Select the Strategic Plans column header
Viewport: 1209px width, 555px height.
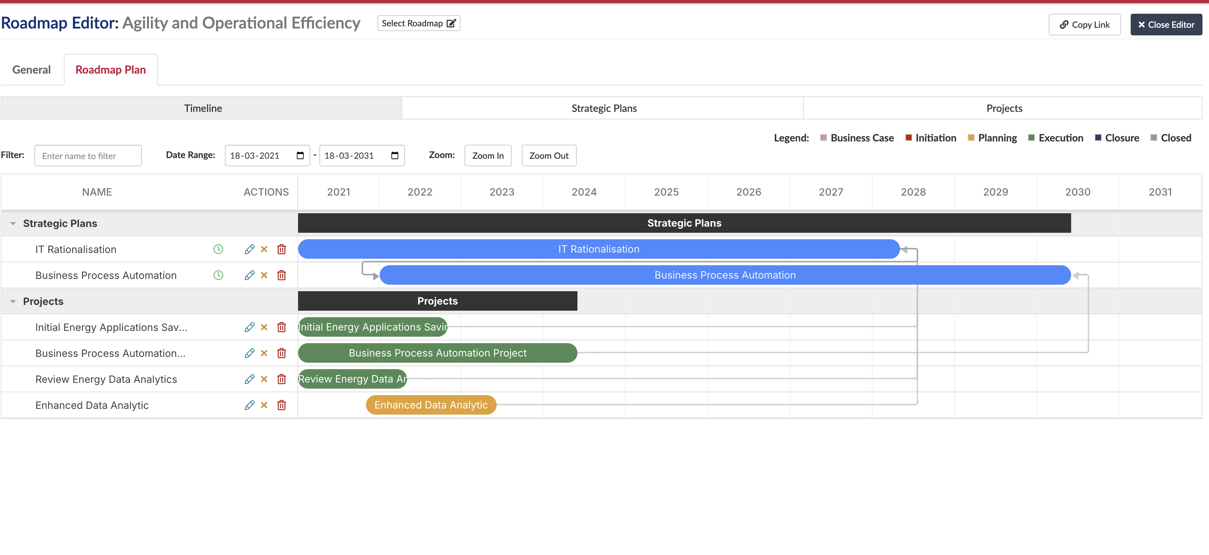coord(603,108)
